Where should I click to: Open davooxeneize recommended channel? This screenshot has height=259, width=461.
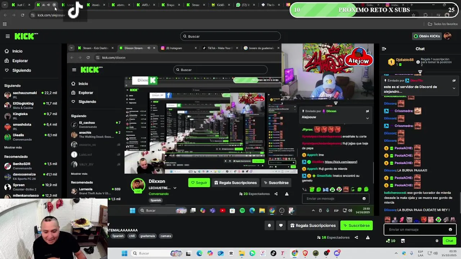[x=31, y=176]
